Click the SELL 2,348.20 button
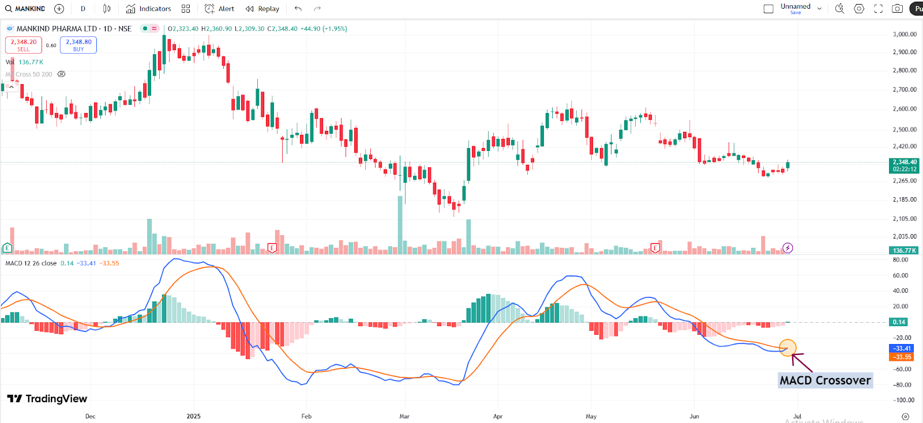This screenshot has width=923, height=423. (24, 45)
